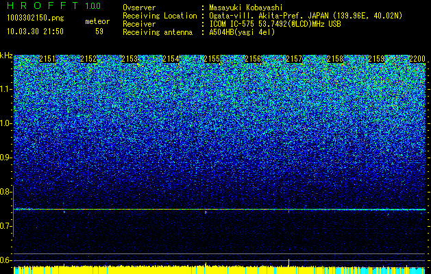Click the Ovserver field label

pos(139,8)
